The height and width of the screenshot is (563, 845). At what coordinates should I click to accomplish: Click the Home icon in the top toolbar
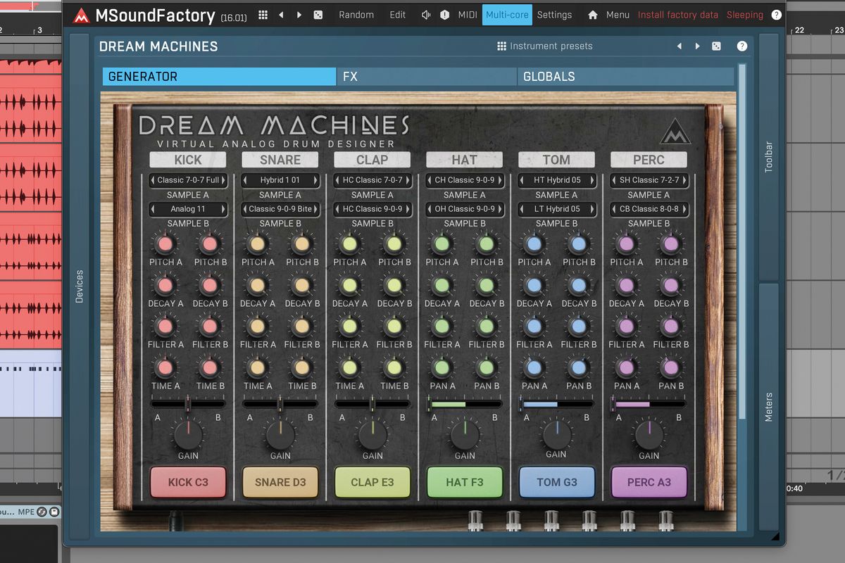pos(591,15)
